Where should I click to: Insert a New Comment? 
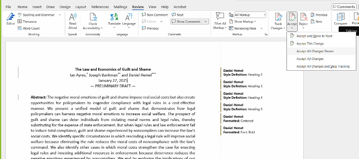point(155,15)
